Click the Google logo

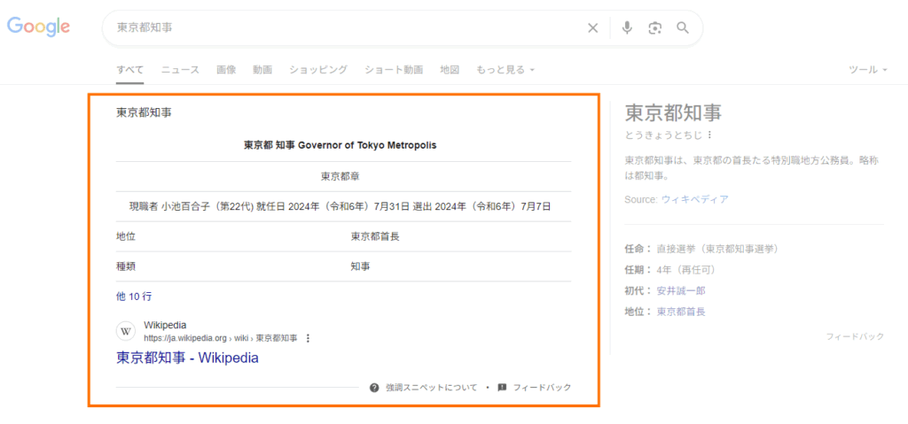coord(38,27)
